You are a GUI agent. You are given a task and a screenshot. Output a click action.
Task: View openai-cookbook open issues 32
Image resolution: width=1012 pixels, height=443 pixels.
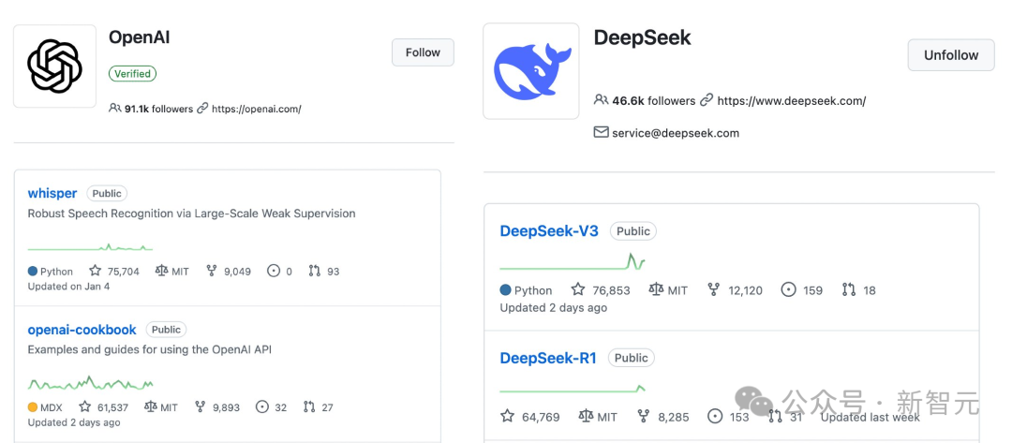click(272, 407)
